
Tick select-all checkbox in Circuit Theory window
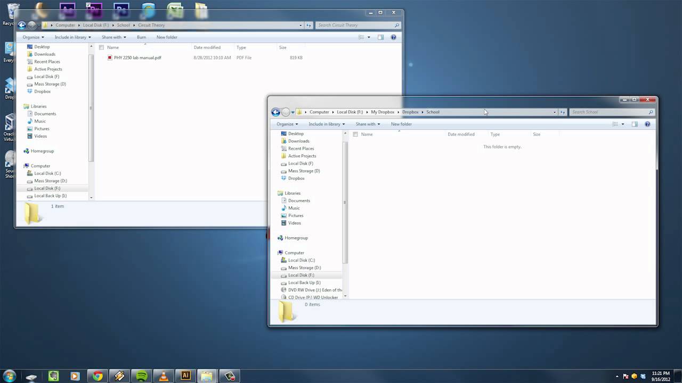(101, 47)
